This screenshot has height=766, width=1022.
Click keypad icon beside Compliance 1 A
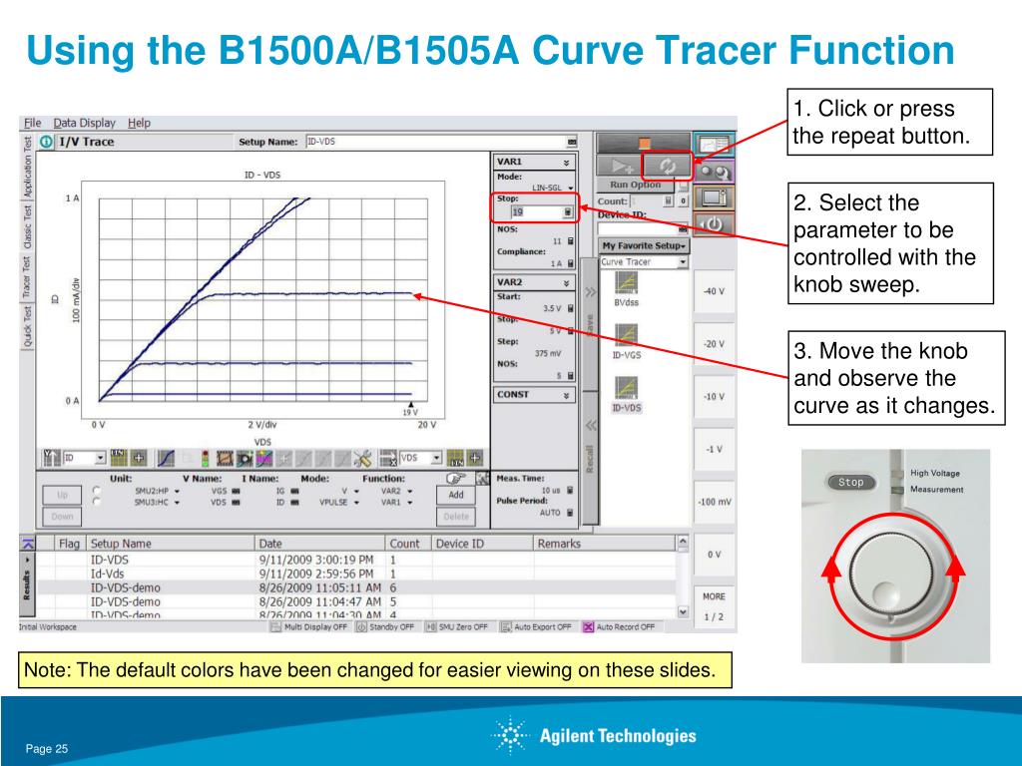click(570, 263)
